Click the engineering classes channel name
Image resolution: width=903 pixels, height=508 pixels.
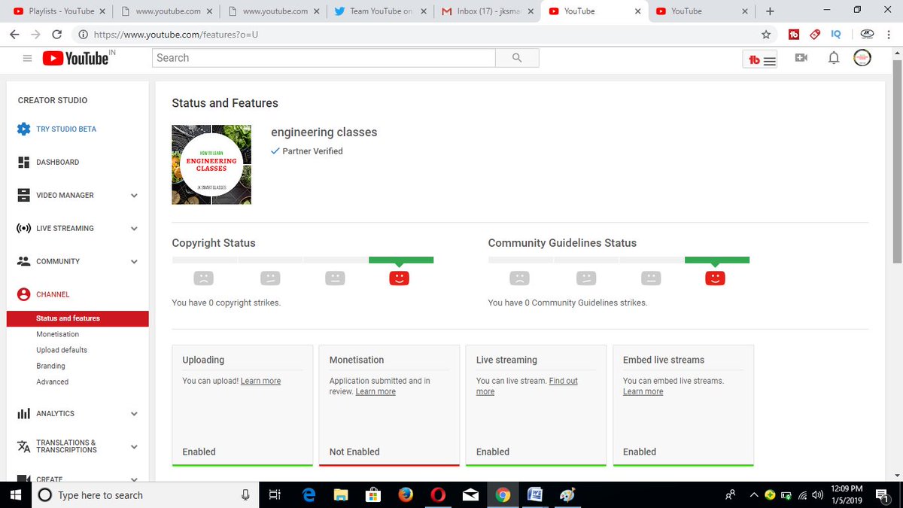point(324,132)
